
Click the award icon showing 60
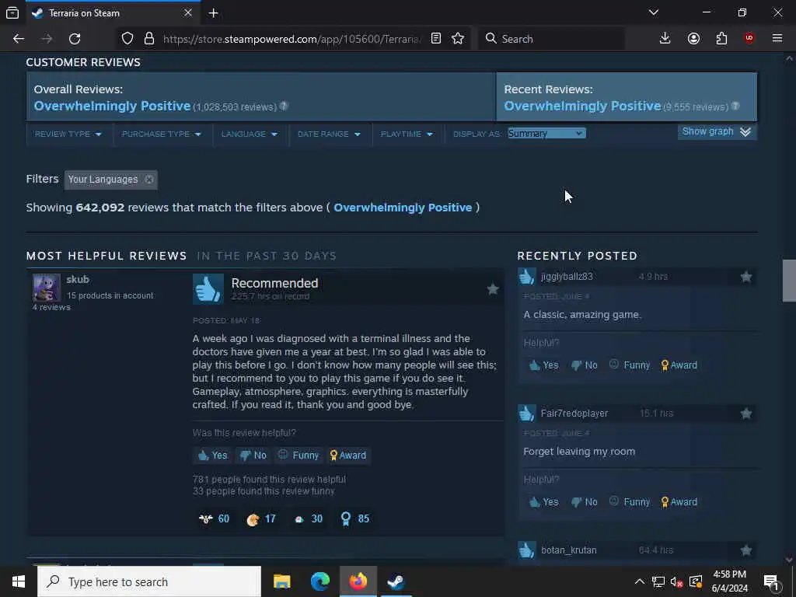click(x=206, y=518)
